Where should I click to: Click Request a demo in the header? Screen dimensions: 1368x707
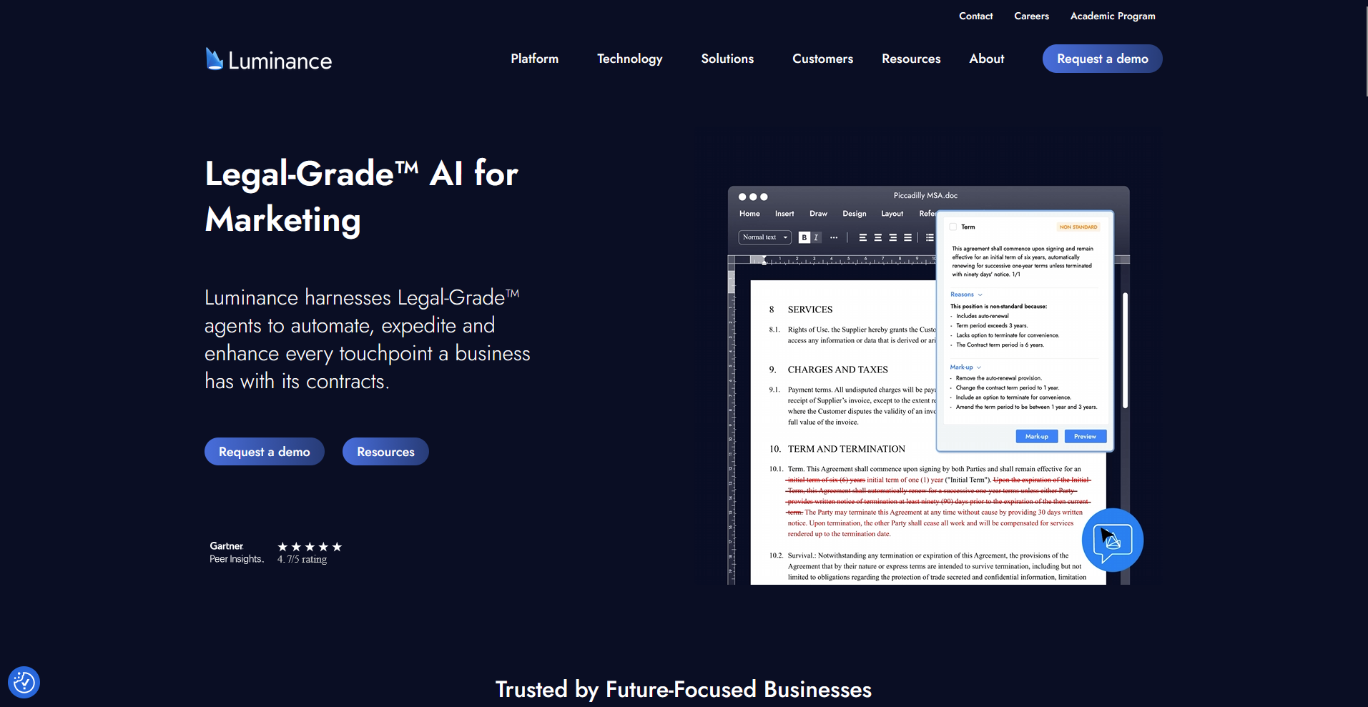pos(1102,59)
